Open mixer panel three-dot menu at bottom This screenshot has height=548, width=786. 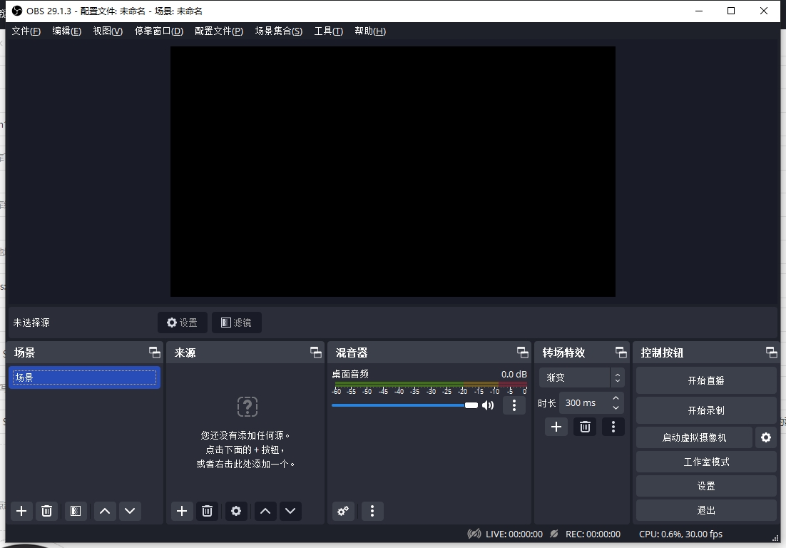[x=372, y=511]
